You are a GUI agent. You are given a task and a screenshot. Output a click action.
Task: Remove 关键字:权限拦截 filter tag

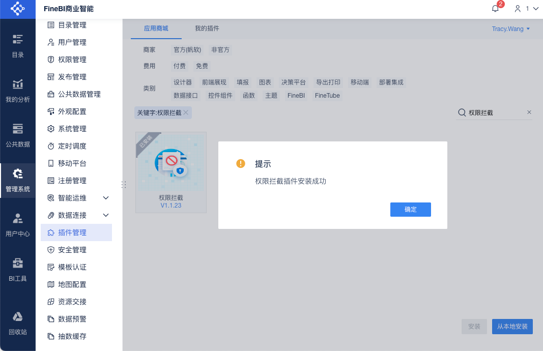coord(186,112)
